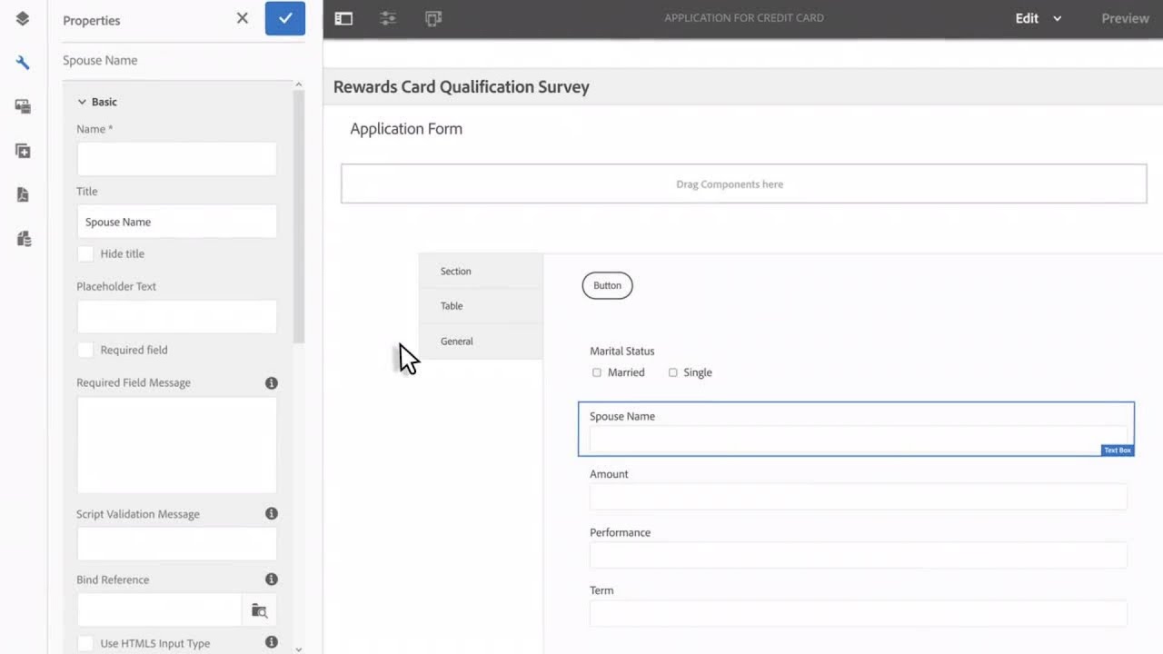Switch to the Table tab

click(x=481, y=306)
